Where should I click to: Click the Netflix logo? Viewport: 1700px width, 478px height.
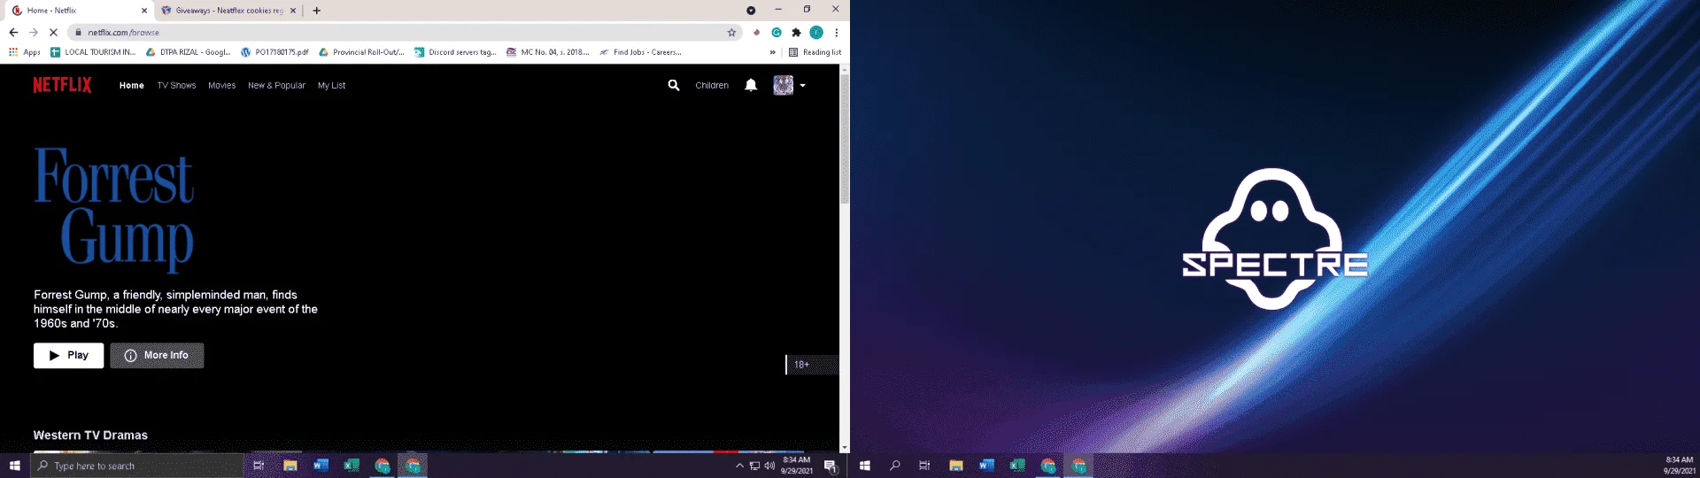click(x=62, y=85)
